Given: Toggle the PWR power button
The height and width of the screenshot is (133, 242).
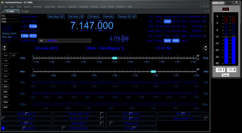Looking at the screenshot, I should coord(176,41).
